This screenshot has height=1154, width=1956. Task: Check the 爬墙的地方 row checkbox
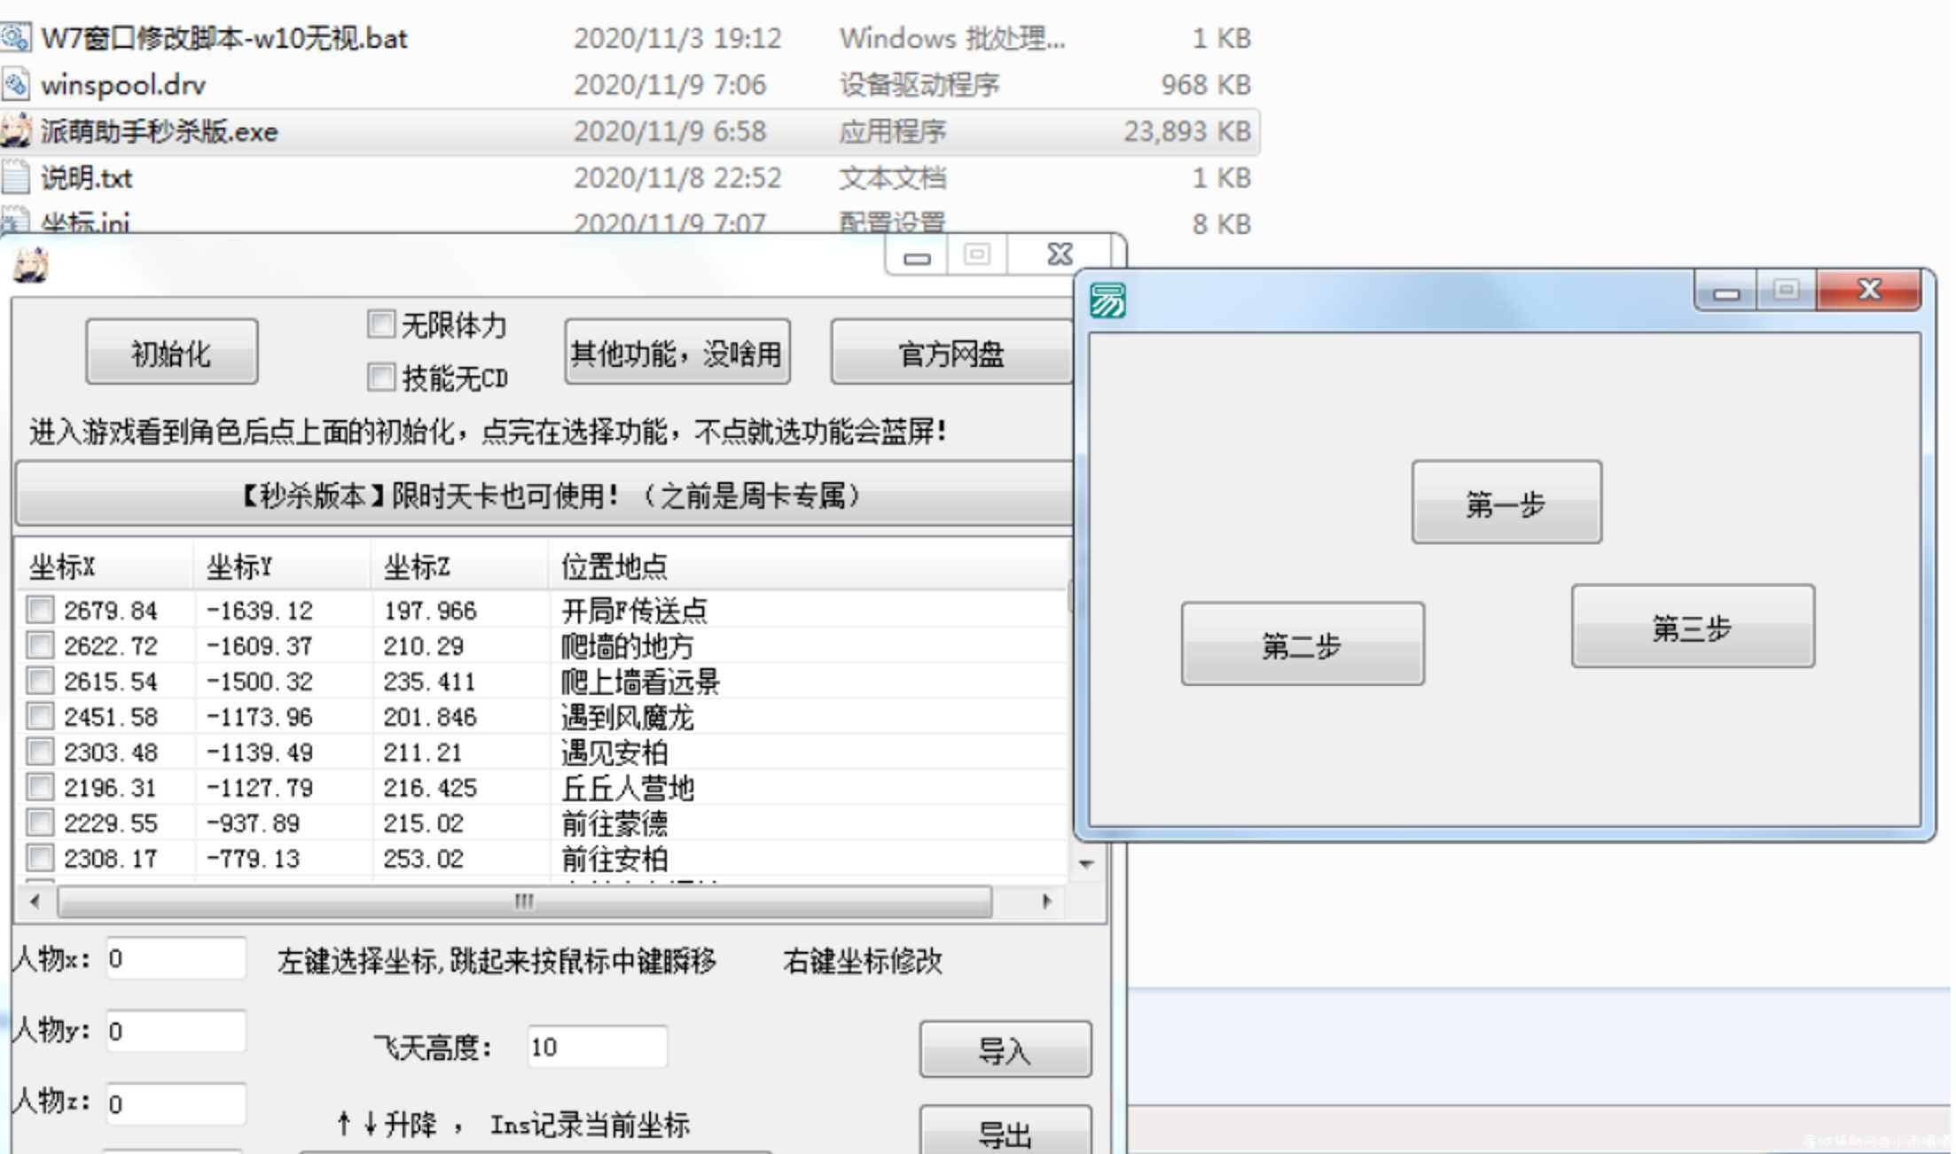point(40,645)
